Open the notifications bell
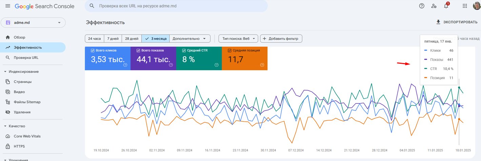This screenshot has width=481, height=161. point(446,6)
